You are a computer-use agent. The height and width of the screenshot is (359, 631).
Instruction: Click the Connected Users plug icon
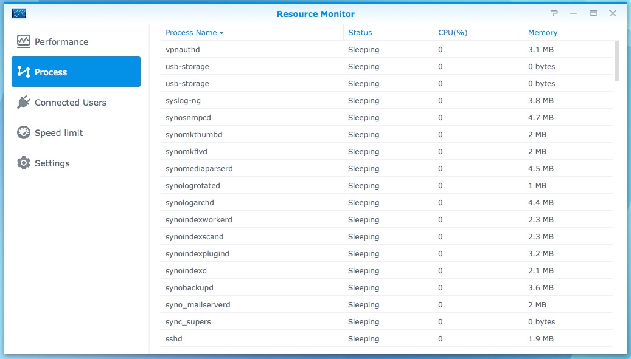(x=23, y=102)
